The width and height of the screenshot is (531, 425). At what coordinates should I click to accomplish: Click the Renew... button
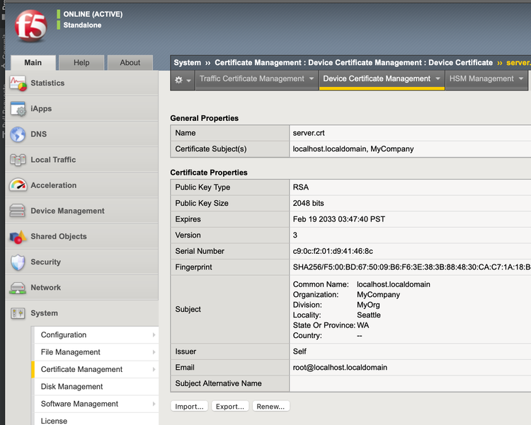tap(270, 407)
